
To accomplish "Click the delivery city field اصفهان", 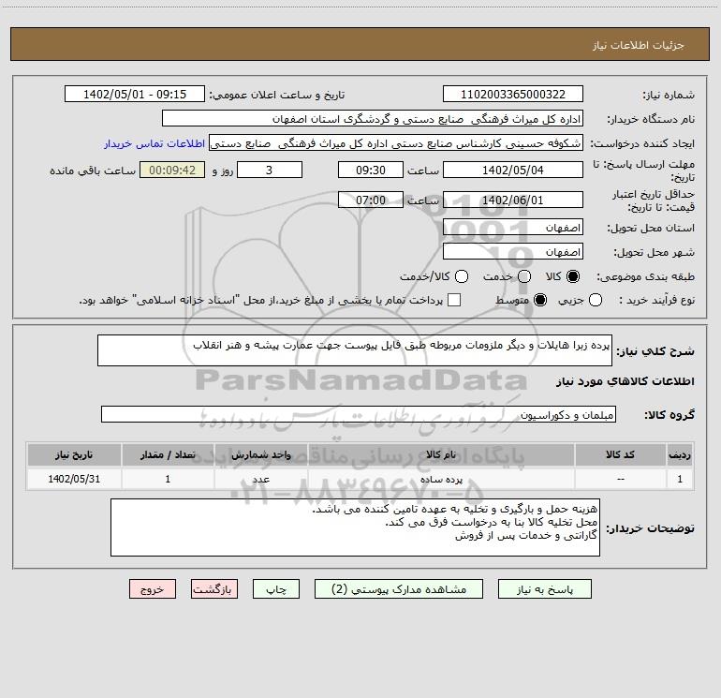I will coord(513,252).
